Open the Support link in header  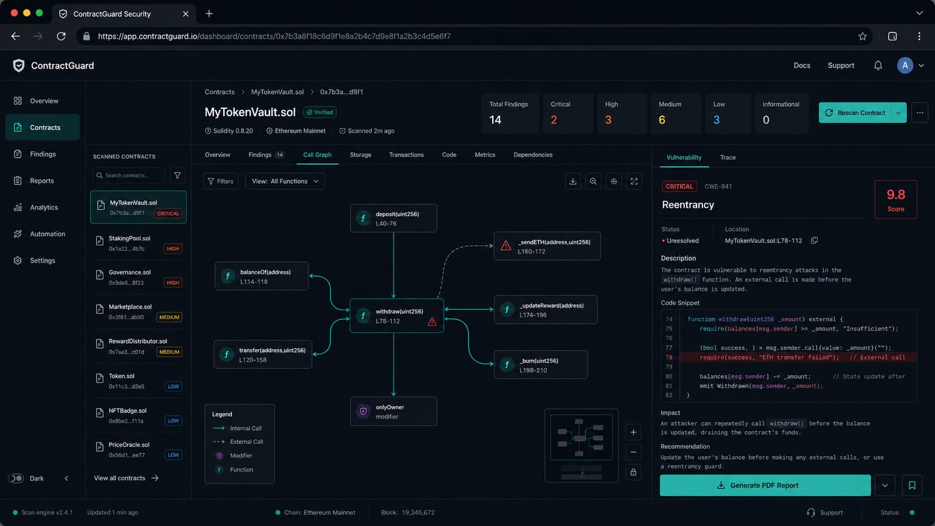(x=841, y=65)
